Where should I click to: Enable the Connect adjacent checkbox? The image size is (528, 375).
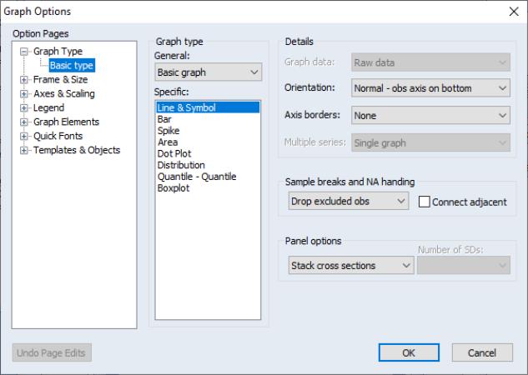tap(424, 202)
